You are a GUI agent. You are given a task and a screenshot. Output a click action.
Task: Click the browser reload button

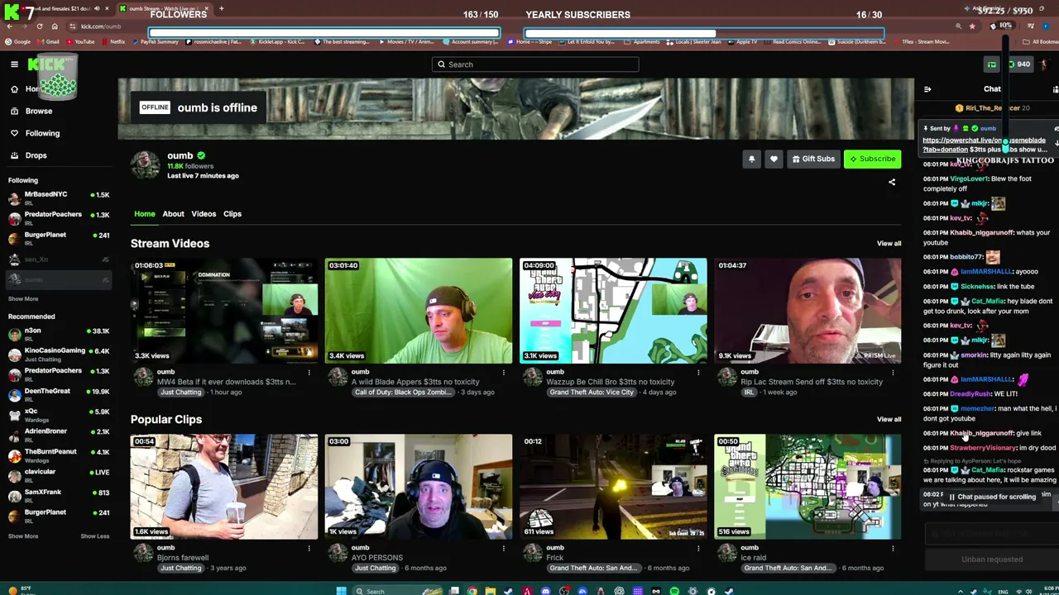click(40, 26)
